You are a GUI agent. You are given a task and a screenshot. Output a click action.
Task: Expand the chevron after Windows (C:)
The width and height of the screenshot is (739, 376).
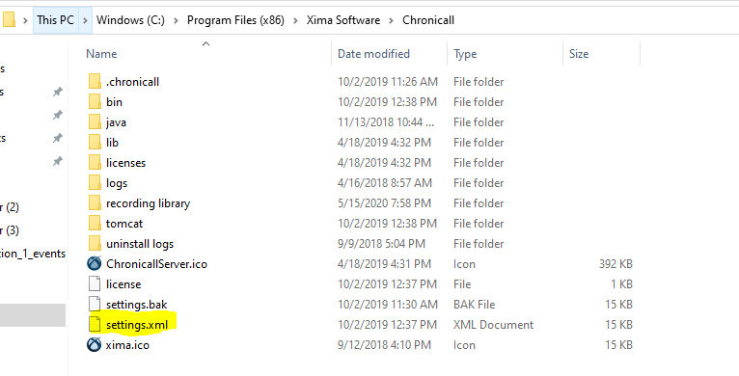(x=176, y=20)
